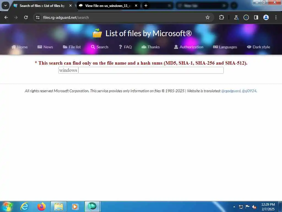Viewport: 282px width, 212px height.
Task: Toggle the browser side panel
Action: [x=256, y=17]
